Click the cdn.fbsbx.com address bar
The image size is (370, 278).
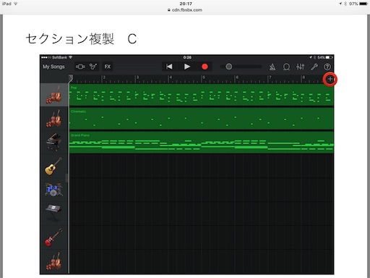pyautogui.click(x=185, y=10)
